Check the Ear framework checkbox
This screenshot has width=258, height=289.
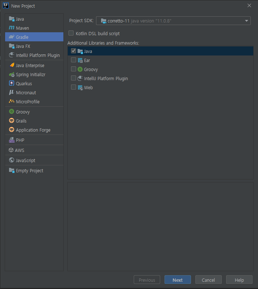click(74, 60)
